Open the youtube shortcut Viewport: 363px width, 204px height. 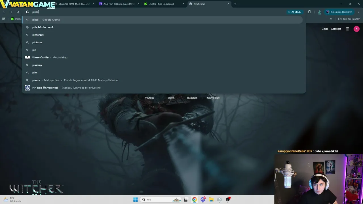point(150,98)
